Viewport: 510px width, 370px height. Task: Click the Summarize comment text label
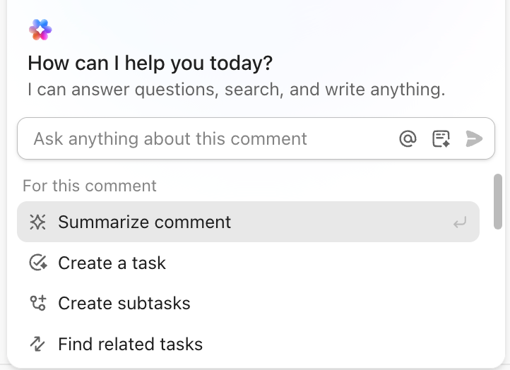coord(144,222)
